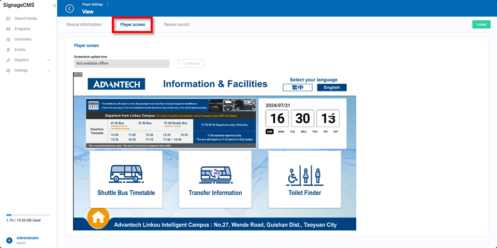Click the screenshot update time field

pyautogui.click(x=121, y=64)
